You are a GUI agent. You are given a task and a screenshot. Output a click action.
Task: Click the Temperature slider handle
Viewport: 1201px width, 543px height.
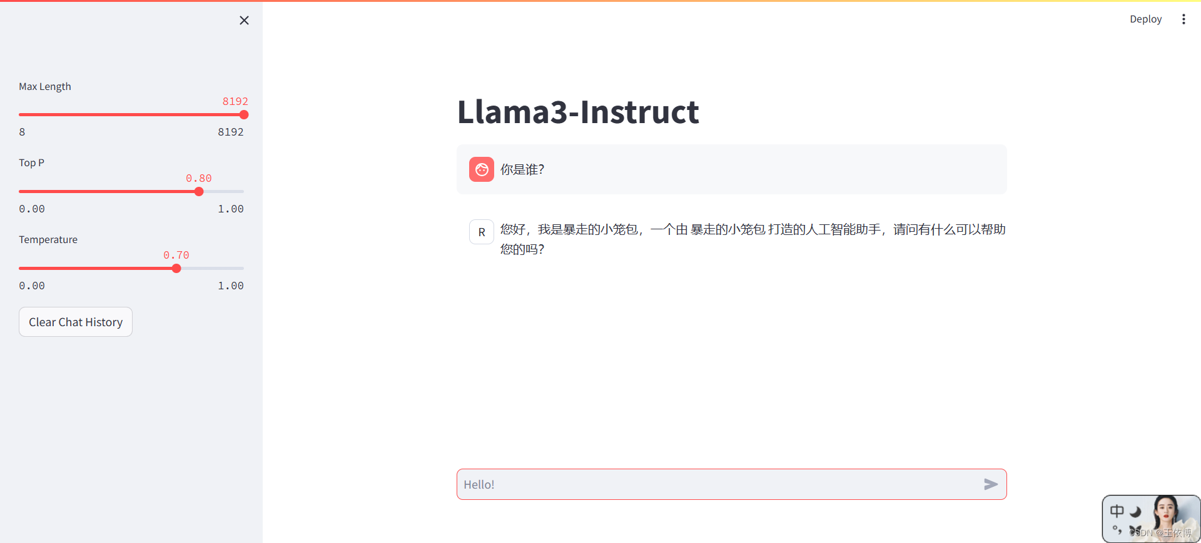176,268
